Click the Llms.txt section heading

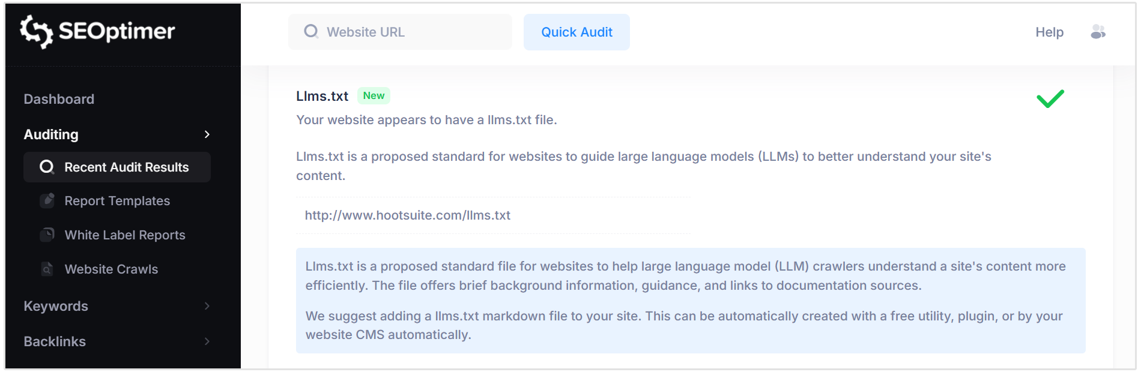pos(322,96)
